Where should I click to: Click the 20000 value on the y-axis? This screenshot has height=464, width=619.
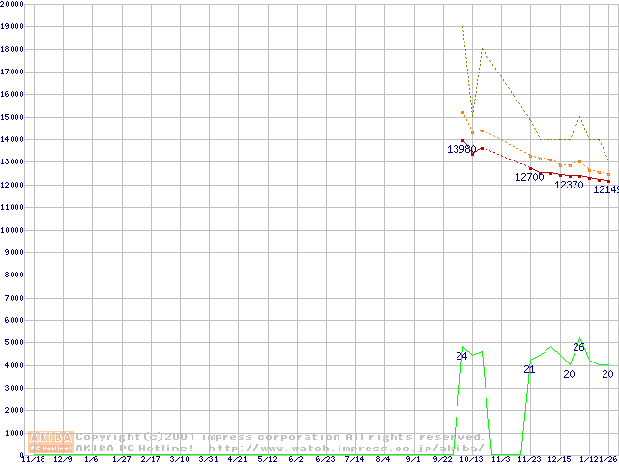[13, 4]
